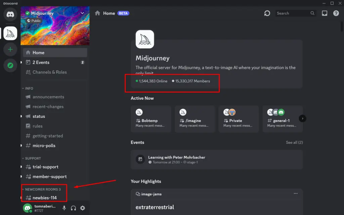Image resolution: width=344 pixels, height=215 pixels.
Task: Click the extraterrestrial highlight title
Action: coord(155,207)
